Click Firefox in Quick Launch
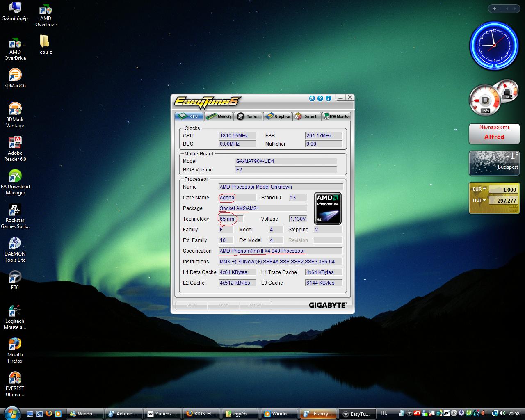The width and height of the screenshot is (525, 420). point(49,413)
